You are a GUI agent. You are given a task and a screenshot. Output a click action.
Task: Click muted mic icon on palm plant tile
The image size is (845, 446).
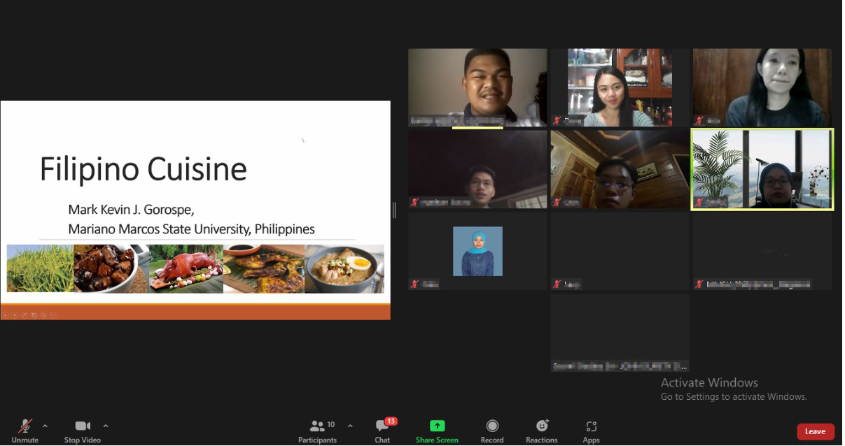pos(699,202)
